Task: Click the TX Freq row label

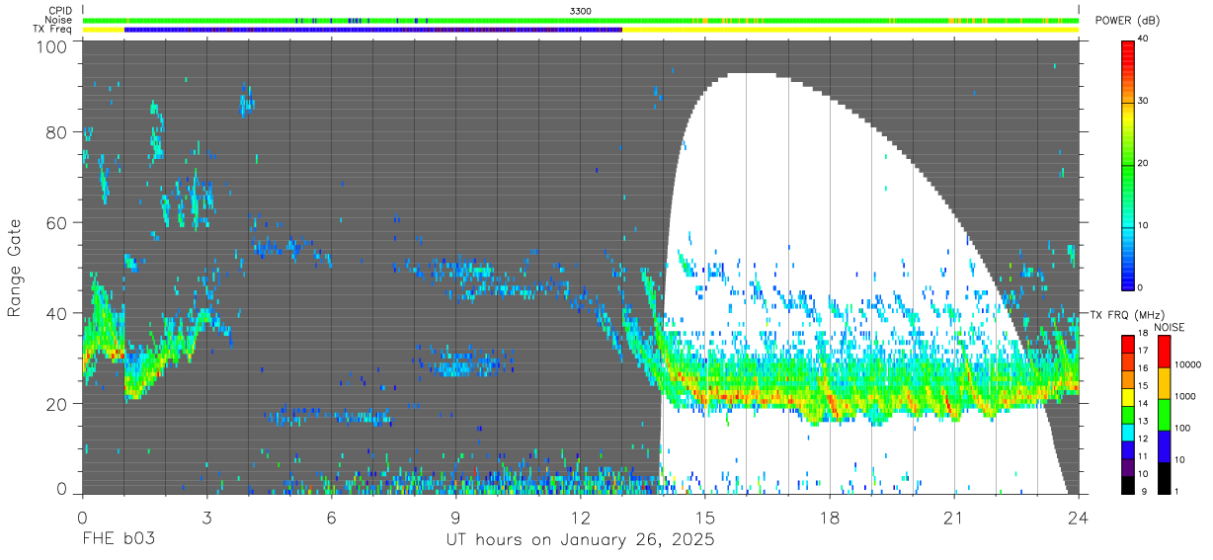Action: [53, 30]
